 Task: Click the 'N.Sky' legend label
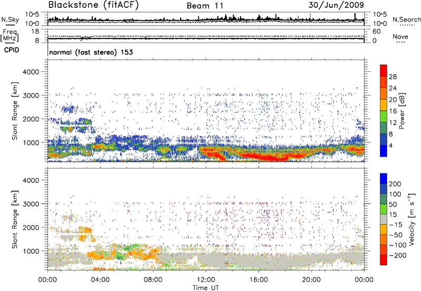tap(10, 19)
